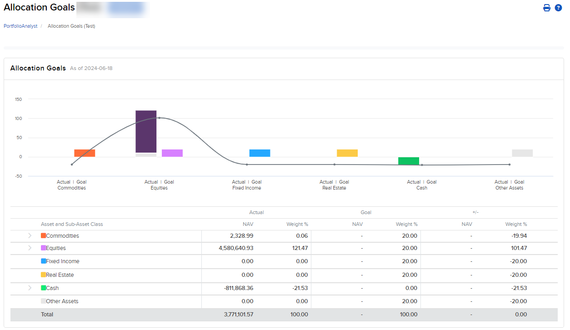Open the Help question-mark icon

(558, 8)
